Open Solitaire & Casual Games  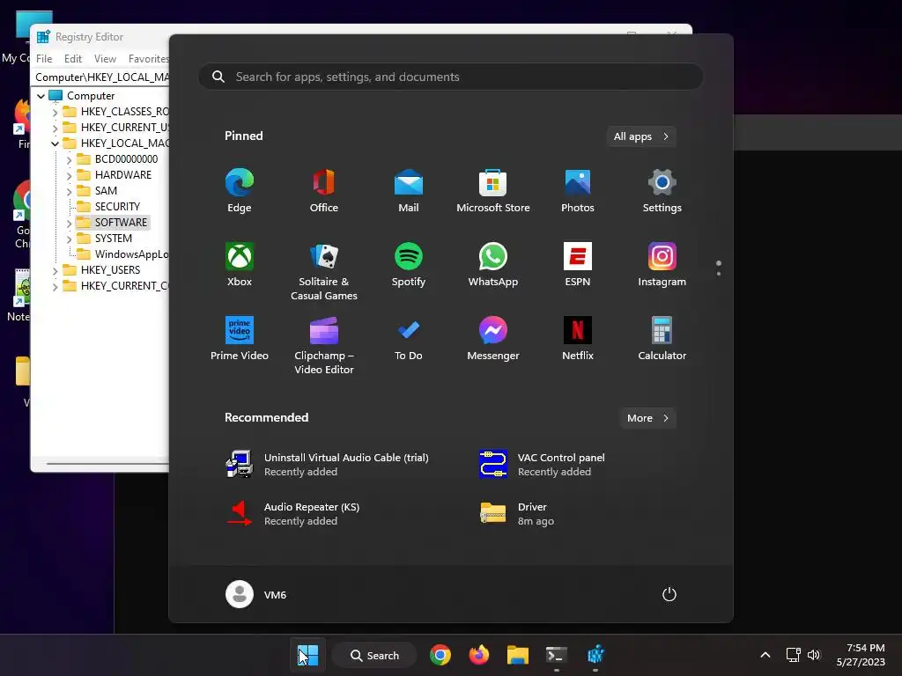coord(324,271)
